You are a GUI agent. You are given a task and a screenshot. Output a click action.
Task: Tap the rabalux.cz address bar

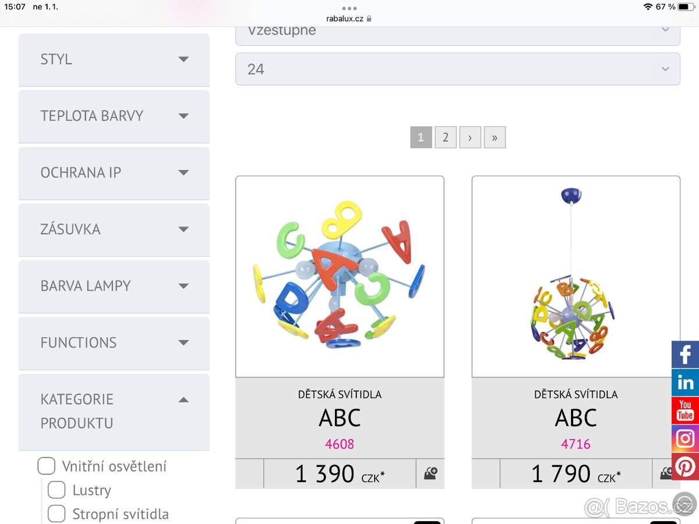349,19
